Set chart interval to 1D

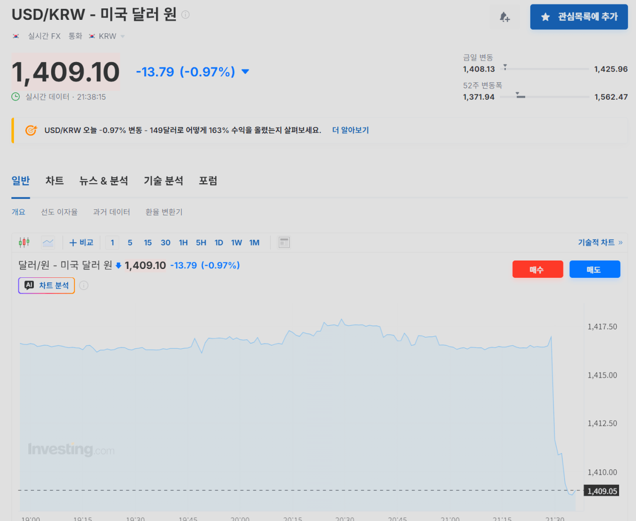[219, 243]
